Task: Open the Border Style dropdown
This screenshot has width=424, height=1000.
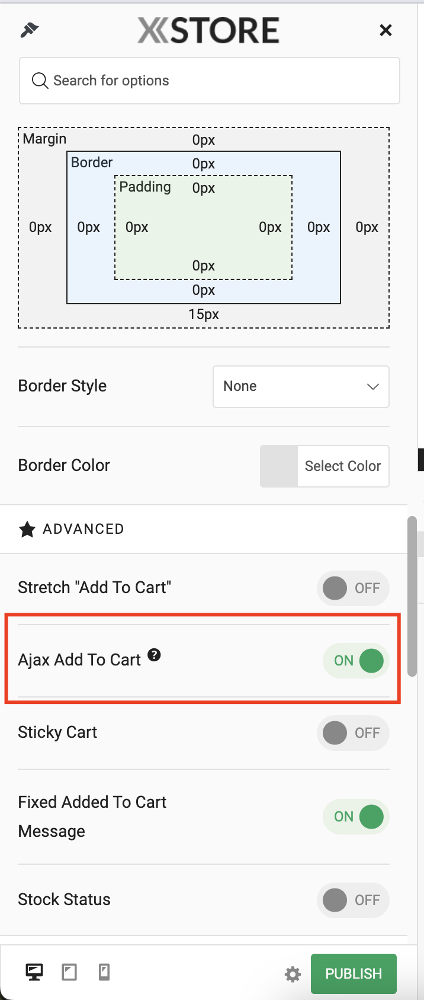Action: [301, 387]
